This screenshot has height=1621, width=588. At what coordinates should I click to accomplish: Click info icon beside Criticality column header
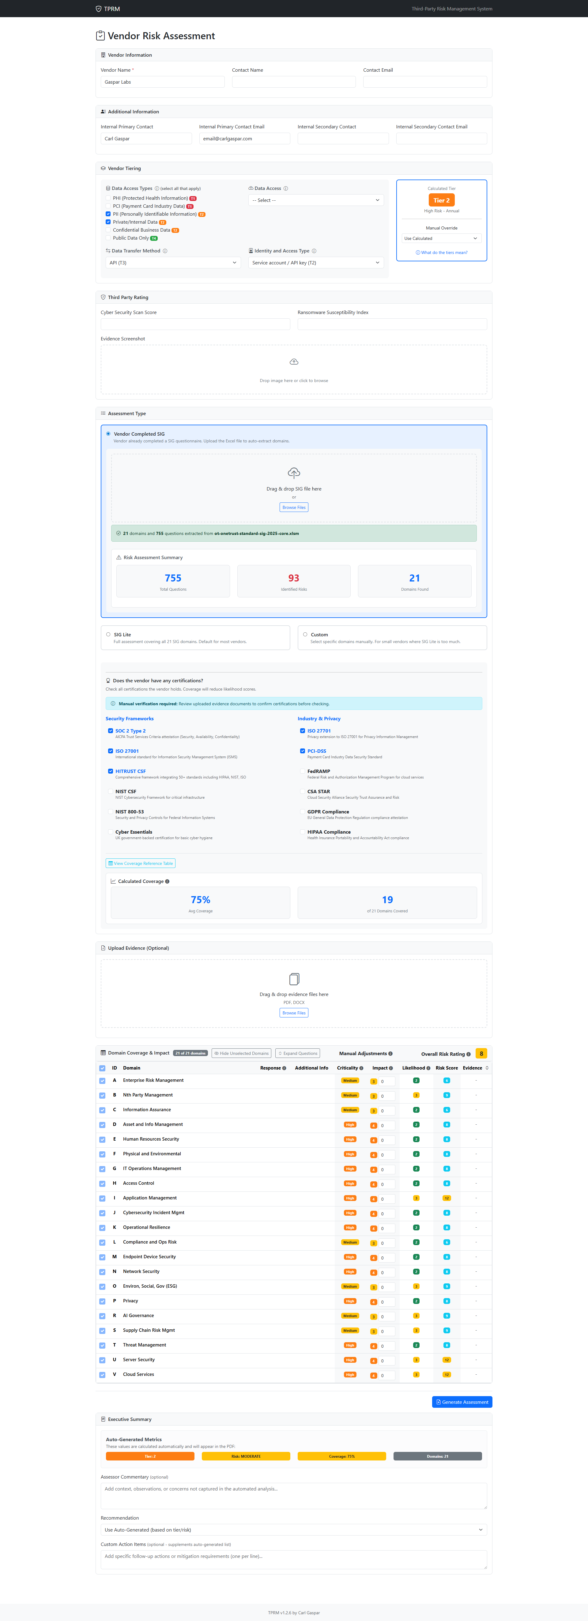pyautogui.click(x=362, y=1069)
